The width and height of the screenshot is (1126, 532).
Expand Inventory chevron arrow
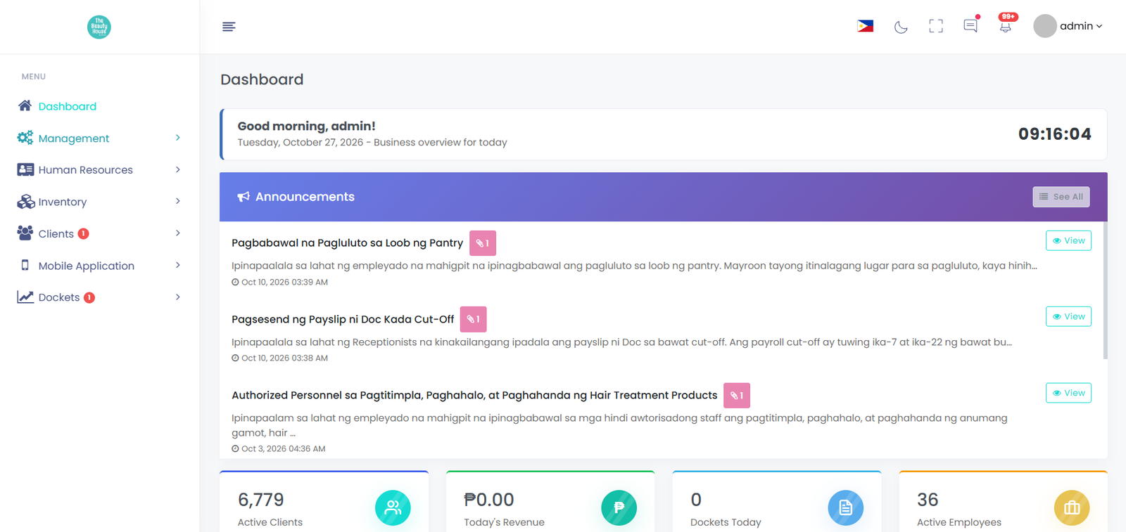pyautogui.click(x=178, y=201)
